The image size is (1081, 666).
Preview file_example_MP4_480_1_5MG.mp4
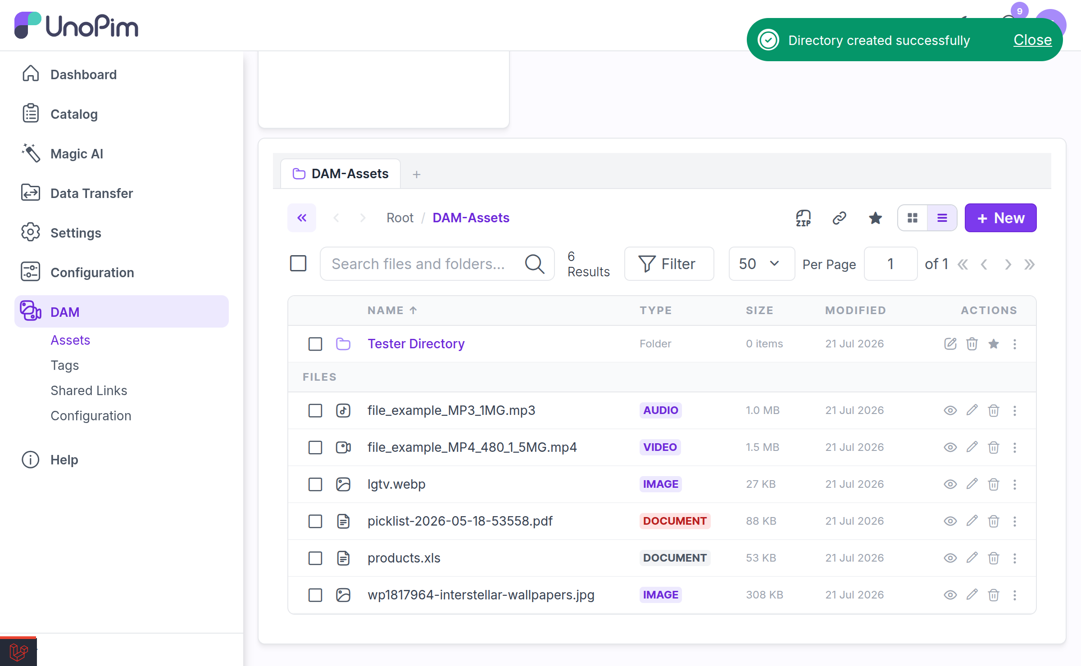[x=950, y=447]
